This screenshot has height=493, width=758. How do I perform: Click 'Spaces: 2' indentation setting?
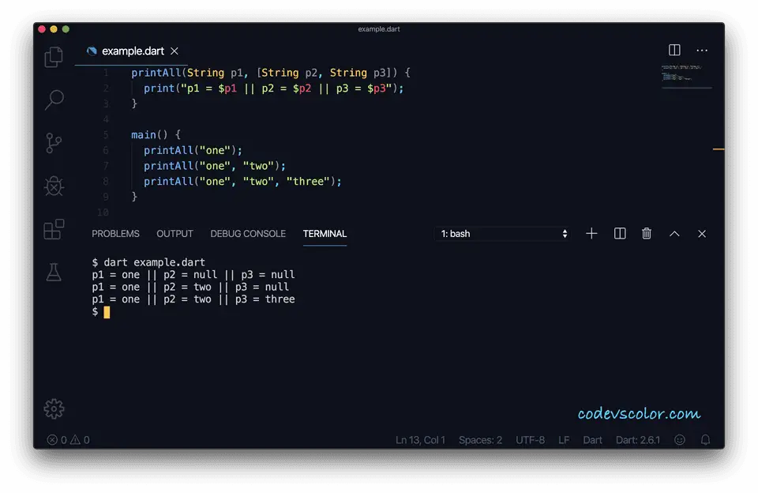(x=480, y=440)
